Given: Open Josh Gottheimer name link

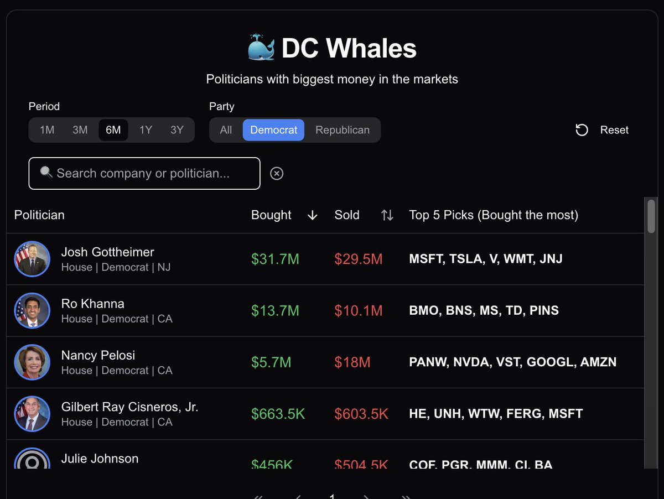Looking at the screenshot, I should 107,252.
